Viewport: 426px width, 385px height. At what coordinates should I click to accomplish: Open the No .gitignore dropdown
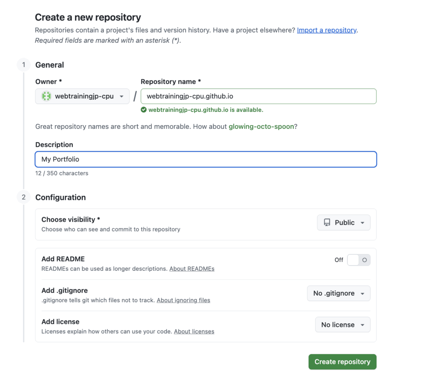339,293
